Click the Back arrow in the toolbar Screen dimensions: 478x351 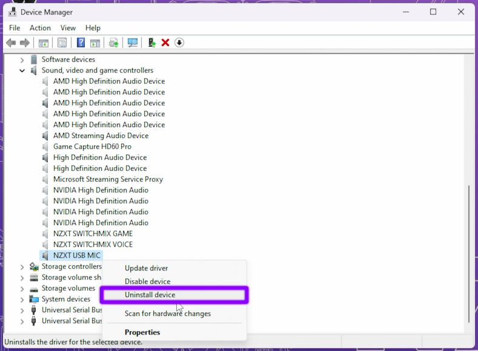pyautogui.click(x=11, y=43)
